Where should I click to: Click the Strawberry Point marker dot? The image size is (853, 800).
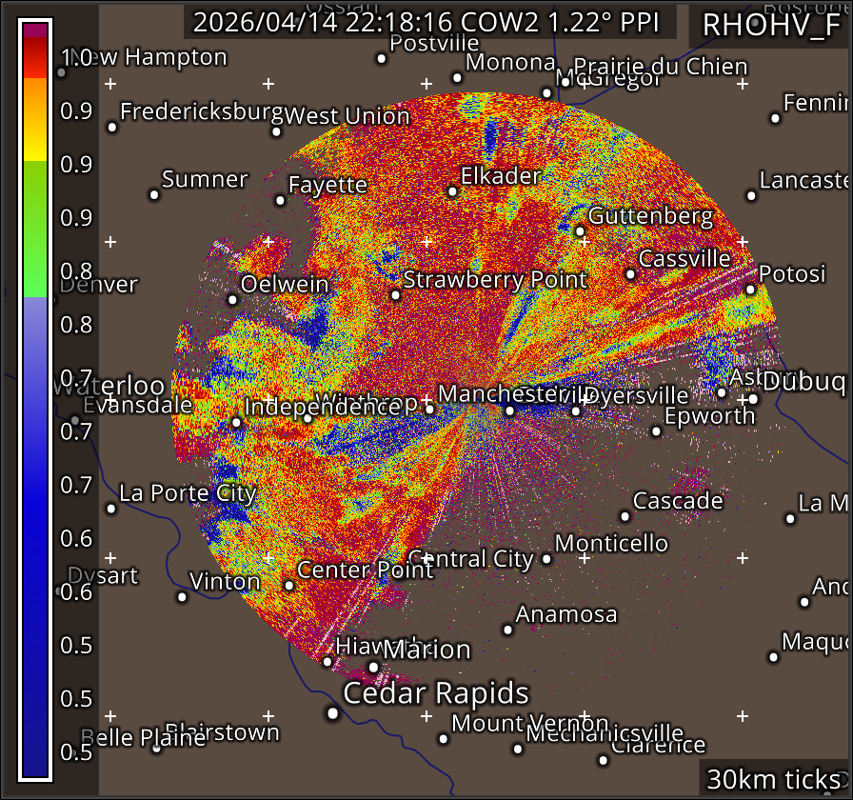pos(396,295)
